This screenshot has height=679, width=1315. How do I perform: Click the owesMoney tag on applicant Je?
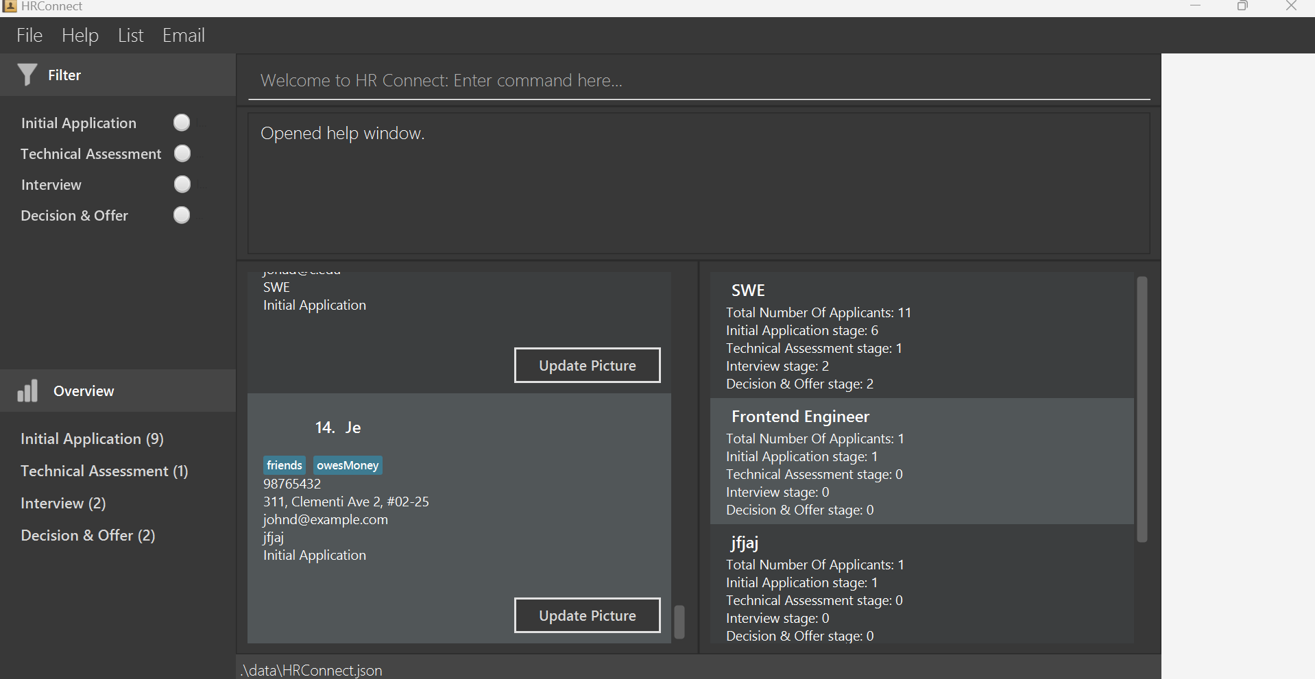click(x=348, y=465)
